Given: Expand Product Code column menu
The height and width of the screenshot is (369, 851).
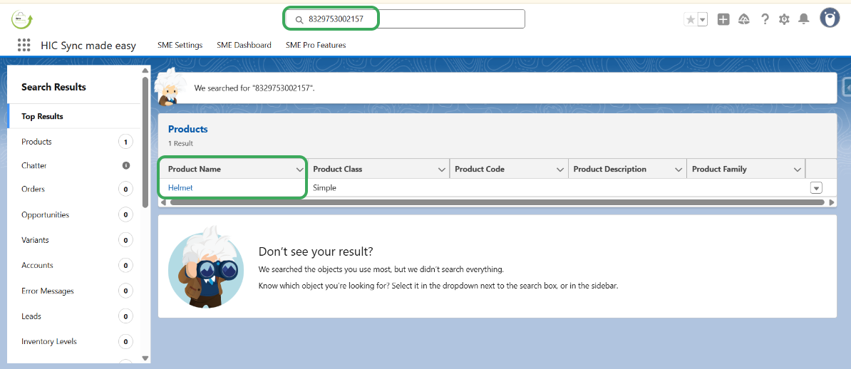Looking at the screenshot, I should 560,170.
